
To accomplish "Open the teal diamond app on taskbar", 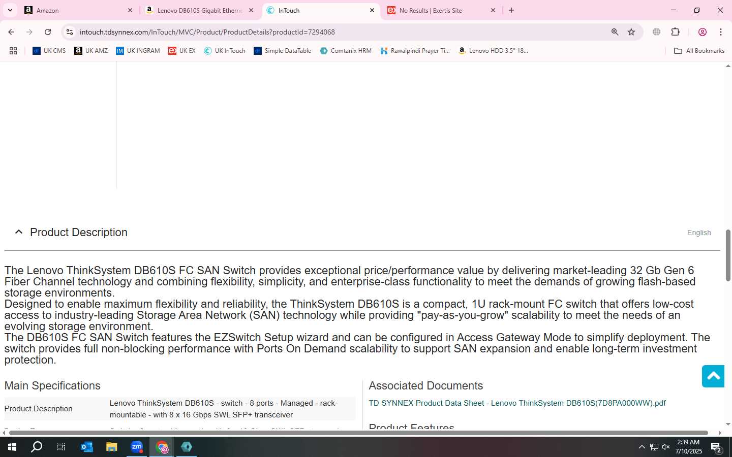I will pos(187,447).
